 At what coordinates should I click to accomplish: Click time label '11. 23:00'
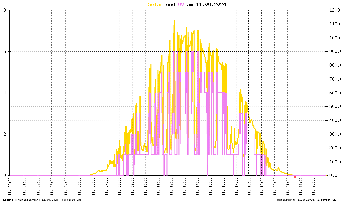[313, 186]
